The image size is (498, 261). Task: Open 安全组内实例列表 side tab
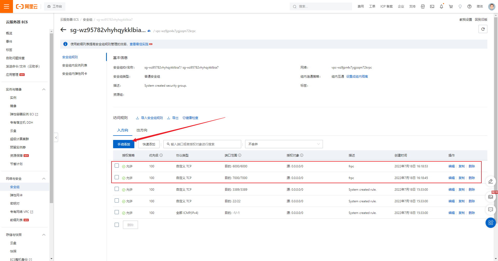75,65
